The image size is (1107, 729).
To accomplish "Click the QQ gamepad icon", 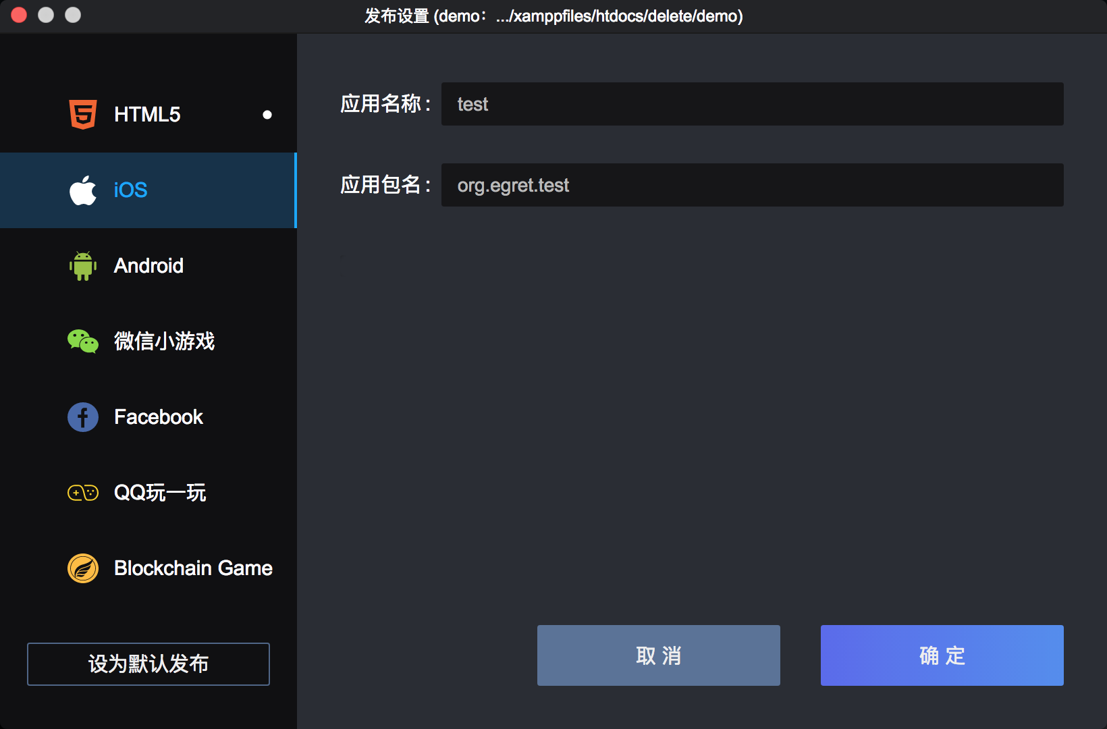I will click(83, 493).
